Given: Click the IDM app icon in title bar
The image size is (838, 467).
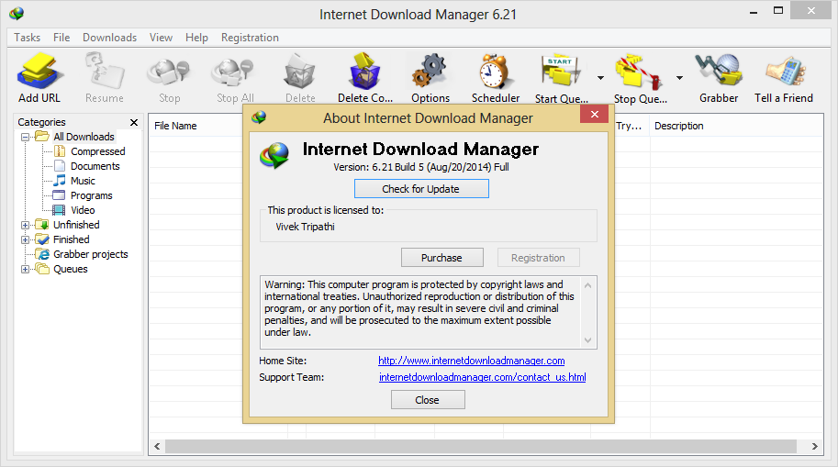Looking at the screenshot, I should [17, 14].
